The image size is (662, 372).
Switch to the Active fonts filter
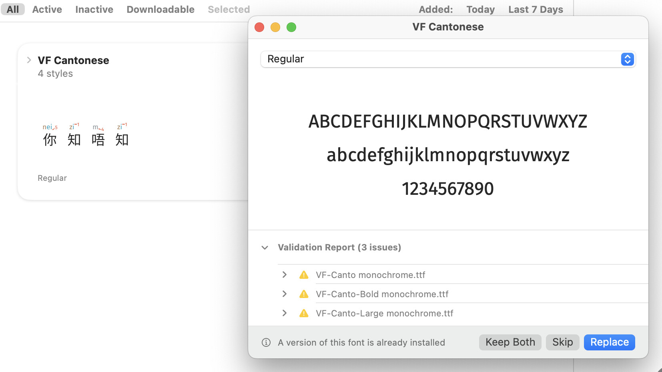[x=47, y=9]
